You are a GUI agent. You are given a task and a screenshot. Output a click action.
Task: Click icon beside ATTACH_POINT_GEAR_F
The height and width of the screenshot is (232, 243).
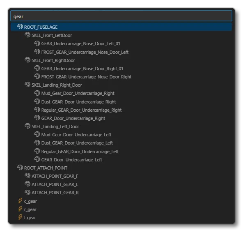click(28, 176)
